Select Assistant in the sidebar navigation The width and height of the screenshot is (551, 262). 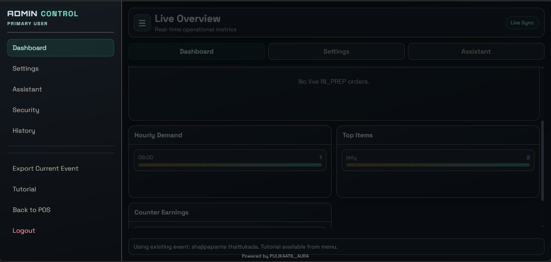tap(27, 89)
